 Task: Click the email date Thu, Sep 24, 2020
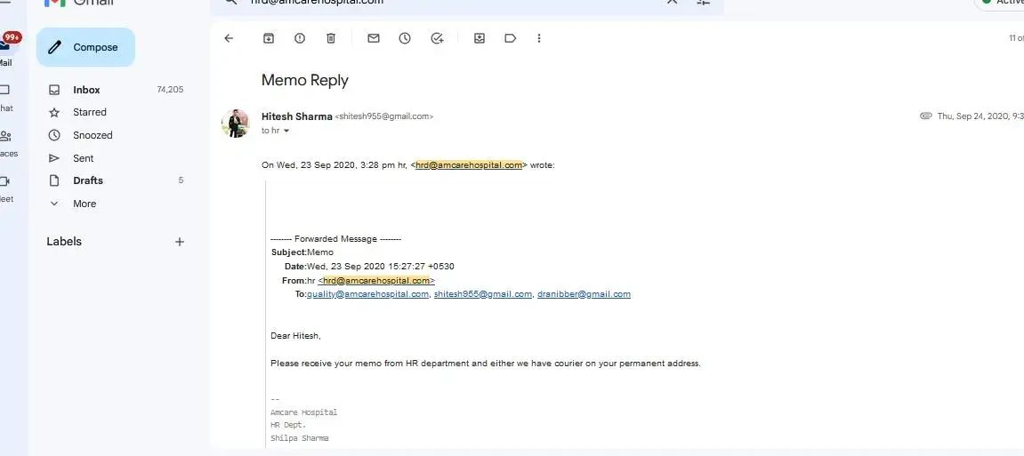980,116
